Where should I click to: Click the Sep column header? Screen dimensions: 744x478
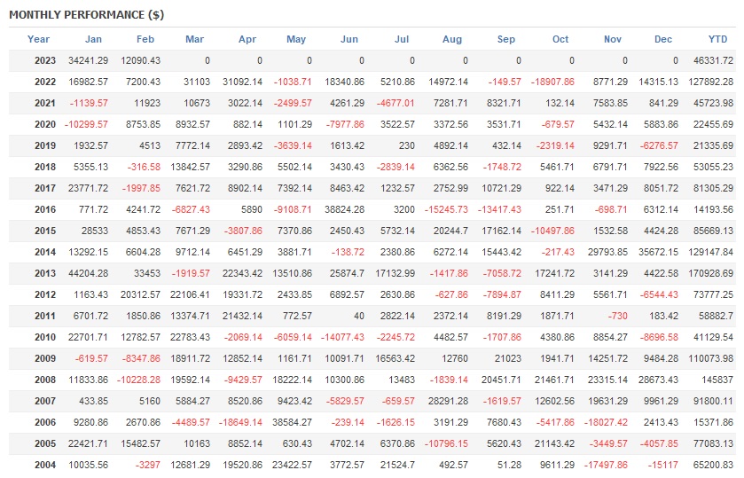click(506, 39)
